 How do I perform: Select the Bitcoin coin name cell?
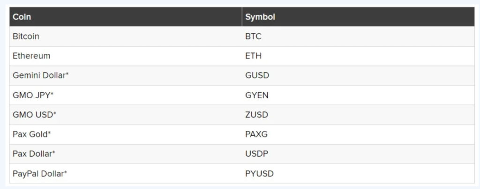click(26, 36)
